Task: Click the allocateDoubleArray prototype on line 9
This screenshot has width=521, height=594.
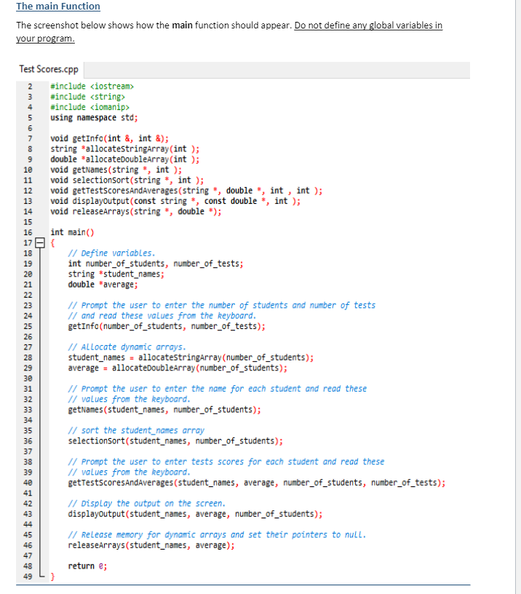Action: coord(125,159)
